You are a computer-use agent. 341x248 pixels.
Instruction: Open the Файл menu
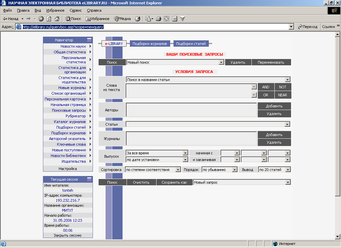point(7,10)
